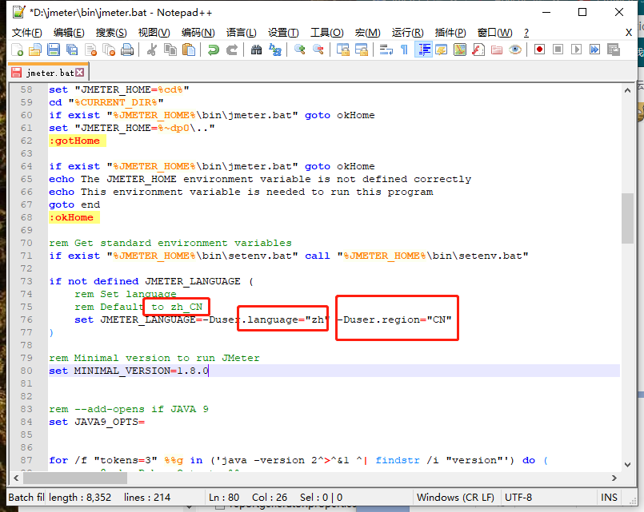Show the Document Map panel icon
The width and height of the screenshot is (644, 512).
pyautogui.click(x=460, y=50)
